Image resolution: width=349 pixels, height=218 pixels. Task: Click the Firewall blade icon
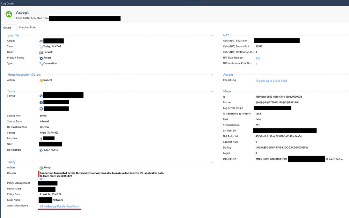click(41, 52)
